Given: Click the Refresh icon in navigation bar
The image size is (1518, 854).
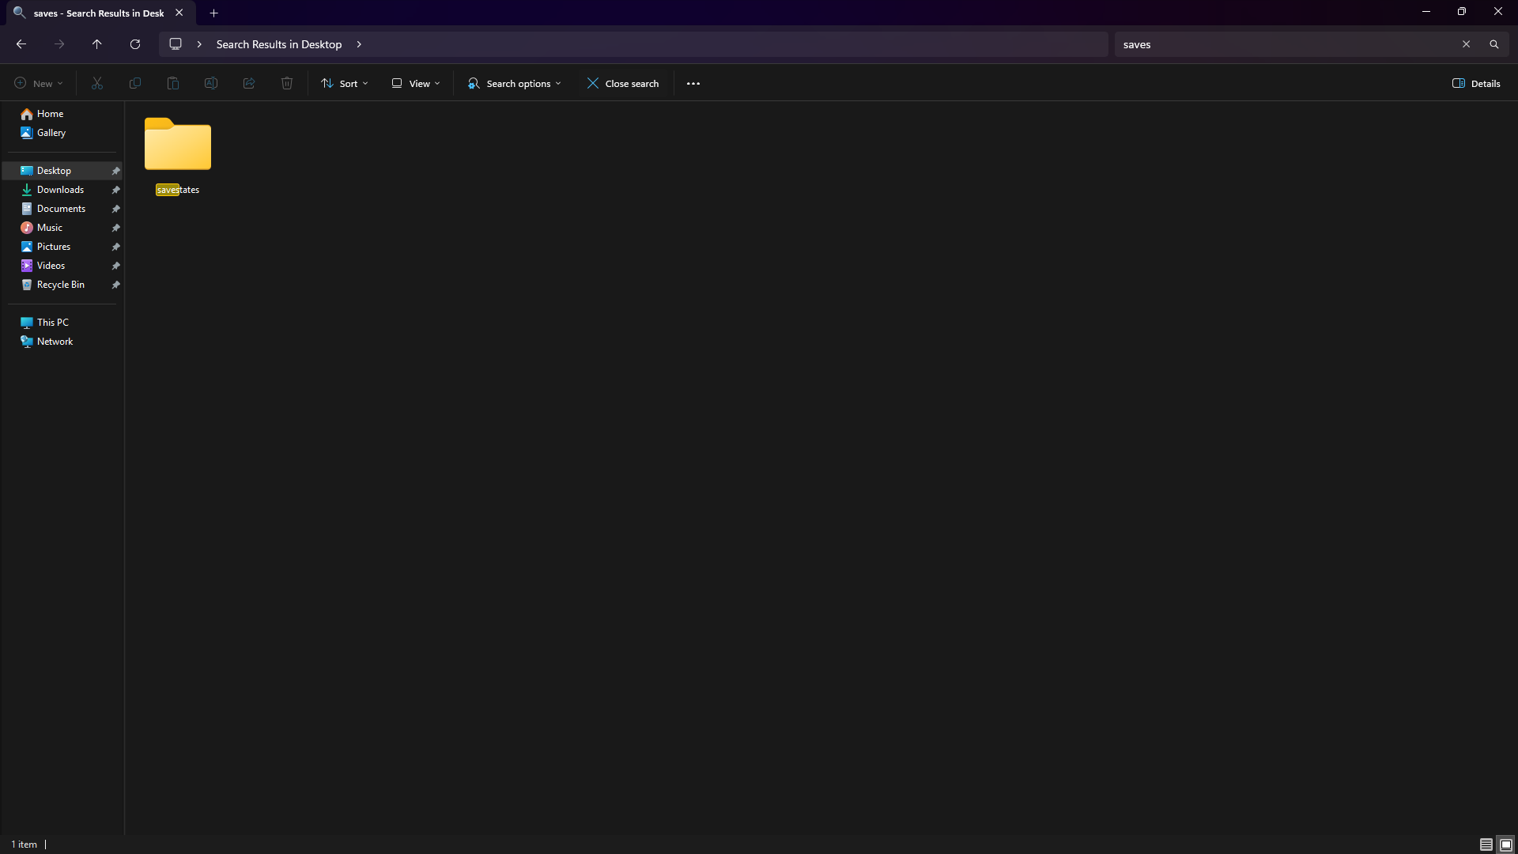Looking at the screenshot, I should click(x=135, y=44).
